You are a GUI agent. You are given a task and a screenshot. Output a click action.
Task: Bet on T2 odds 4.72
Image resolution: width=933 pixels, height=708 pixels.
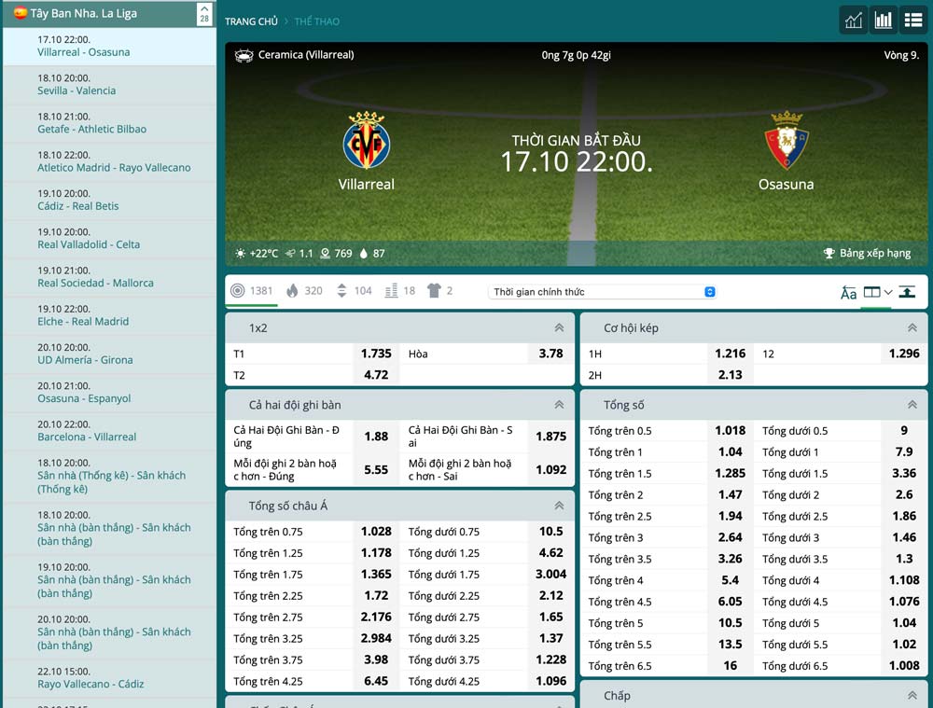[376, 375]
